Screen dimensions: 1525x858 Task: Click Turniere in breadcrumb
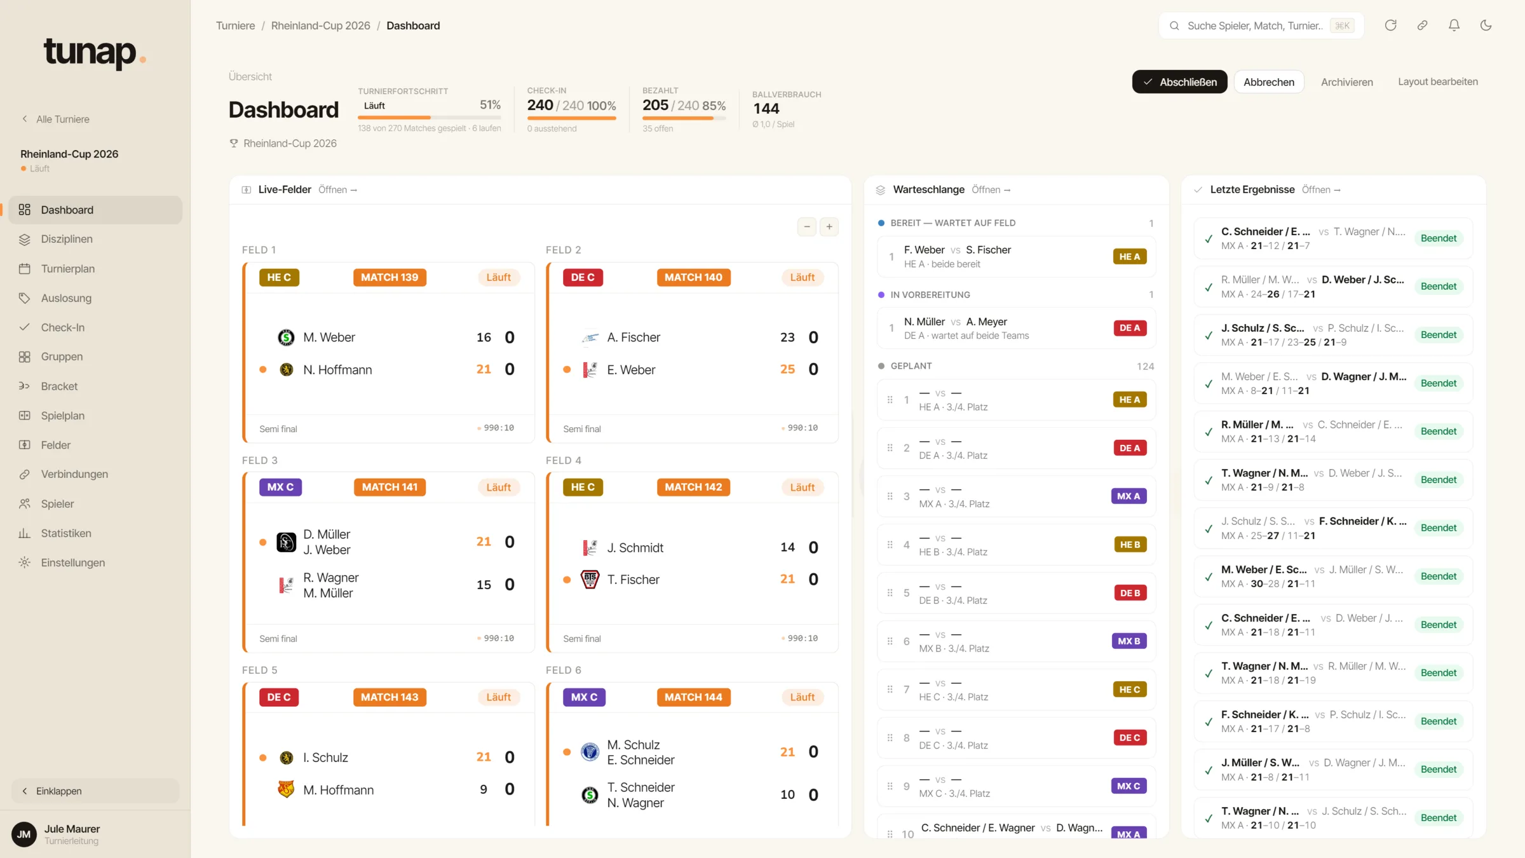click(235, 25)
